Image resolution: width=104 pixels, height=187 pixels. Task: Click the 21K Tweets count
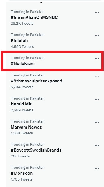click(20, 156)
